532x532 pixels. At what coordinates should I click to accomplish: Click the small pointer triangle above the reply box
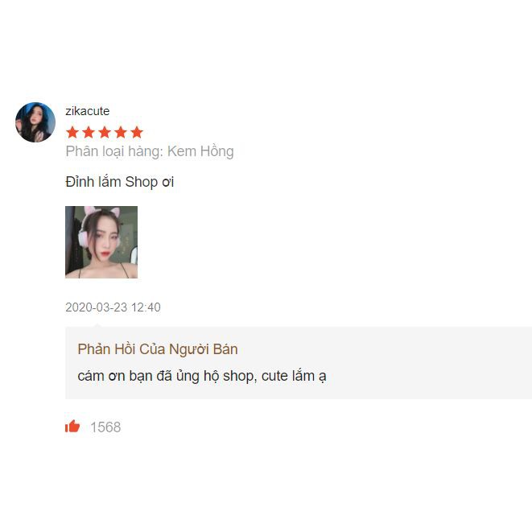pyautogui.click(x=97, y=325)
